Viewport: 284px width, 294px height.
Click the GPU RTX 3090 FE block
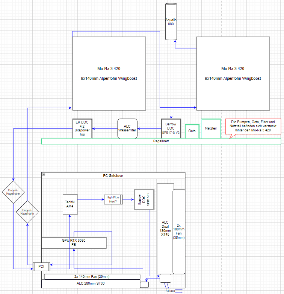click(74, 243)
